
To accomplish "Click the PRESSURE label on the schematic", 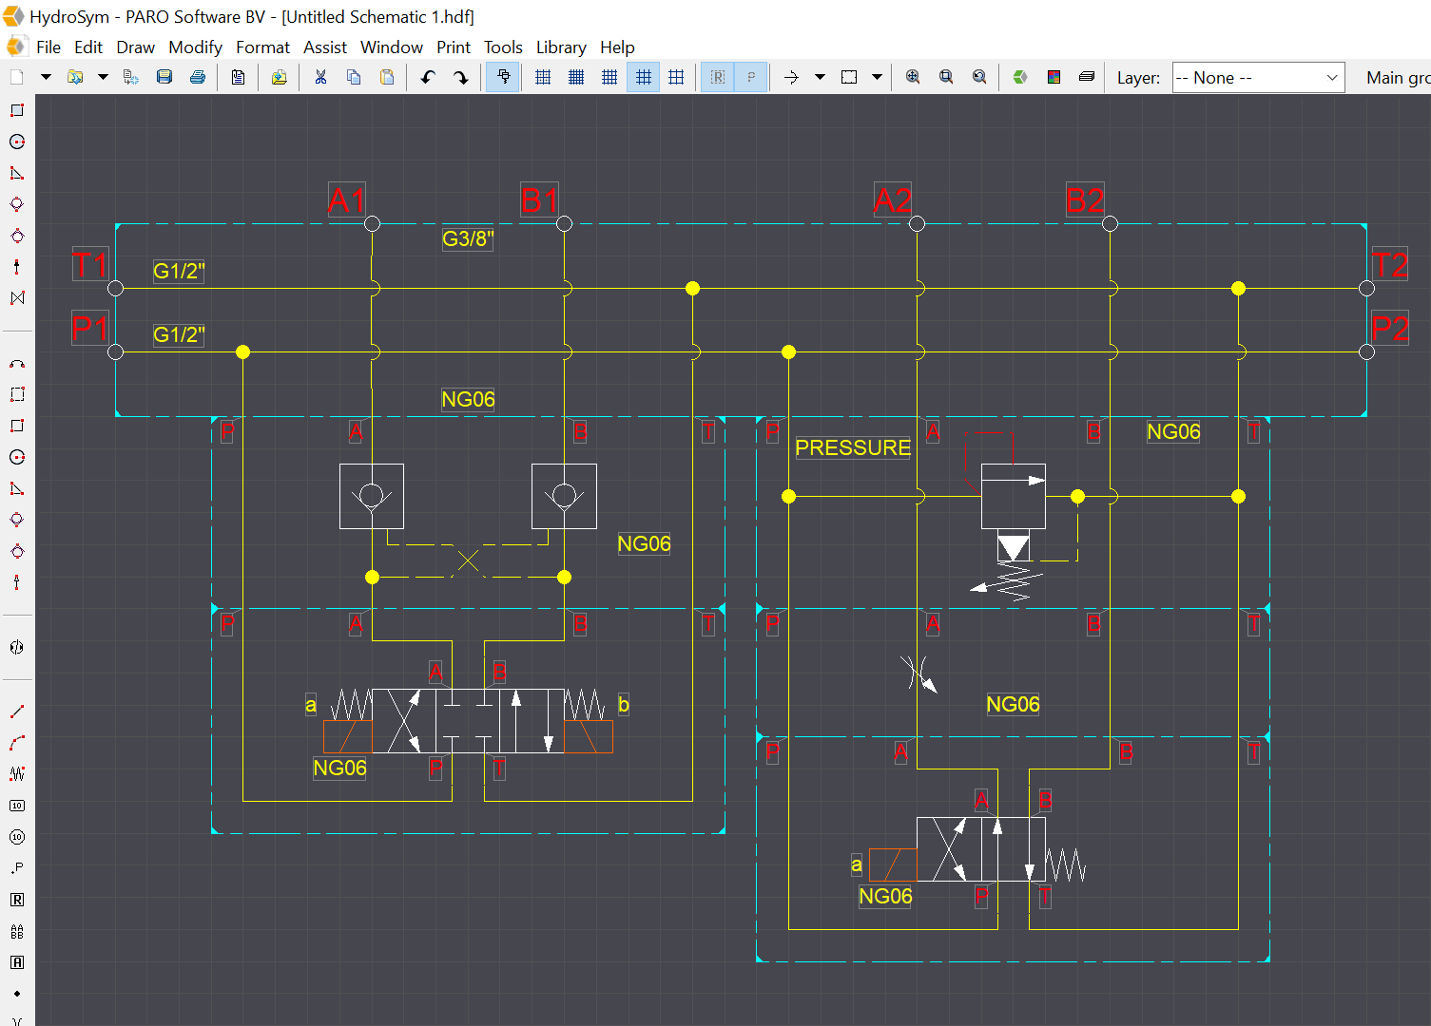I will 853,447.
